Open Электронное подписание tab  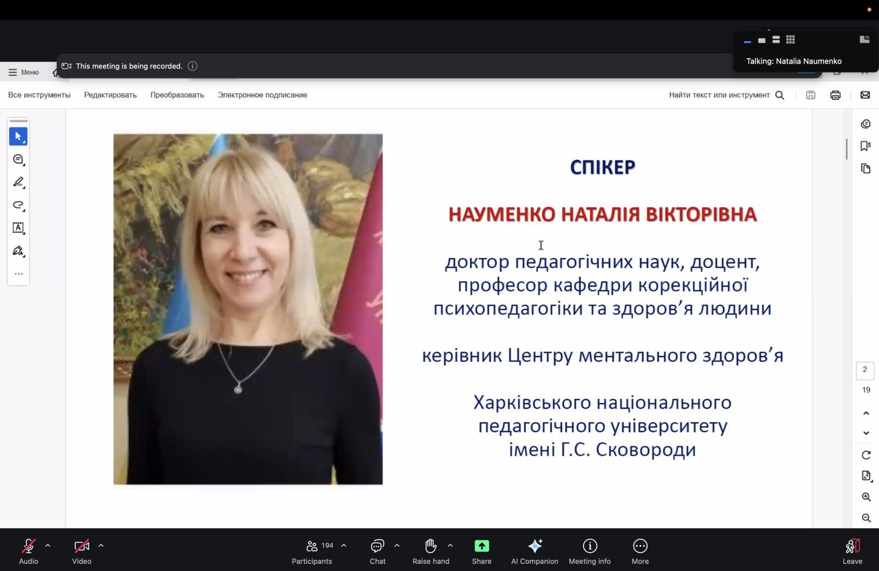pyautogui.click(x=263, y=95)
